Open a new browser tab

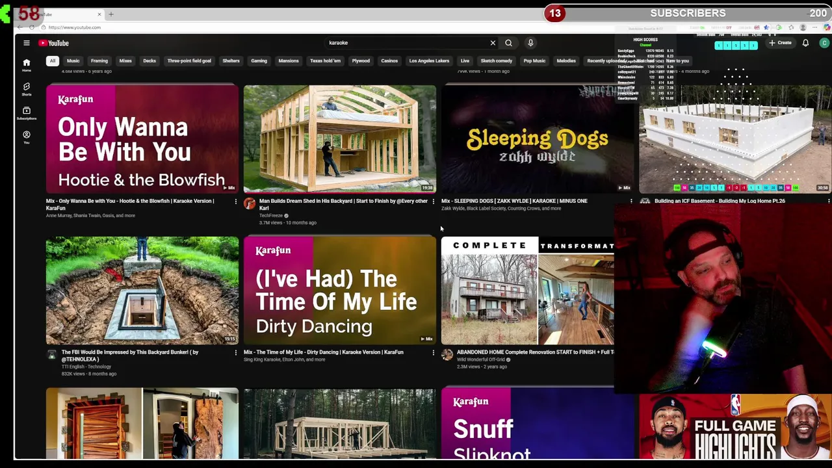110,14
